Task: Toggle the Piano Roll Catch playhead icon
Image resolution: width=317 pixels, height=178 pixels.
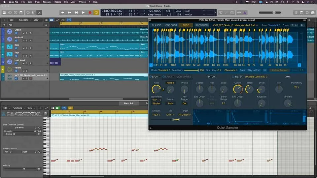Action: click(64, 108)
